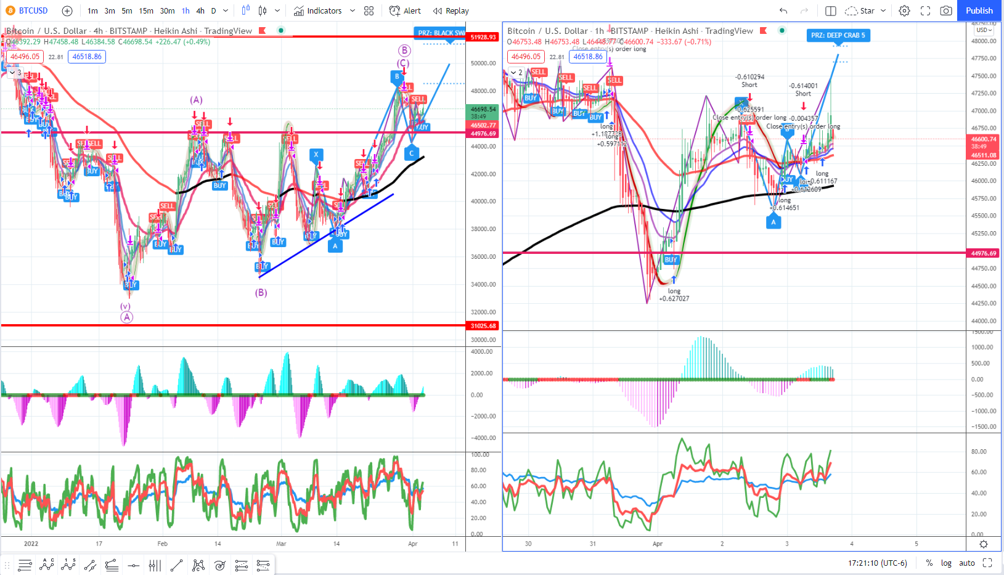Click the Publish button
The image size is (1004, 575).
pos(979,10)
